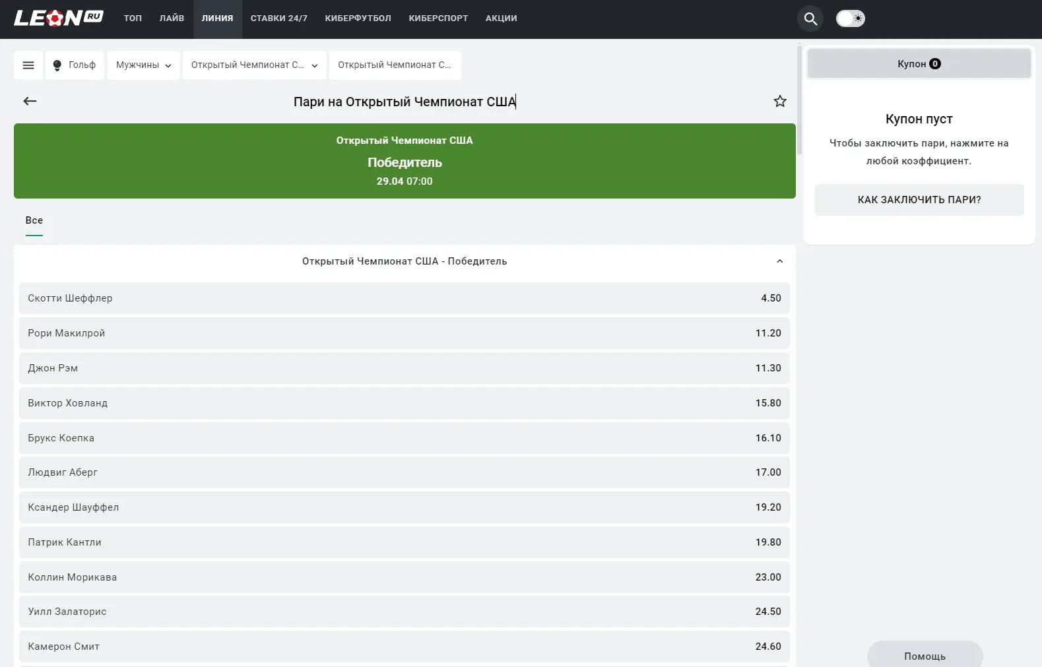Open the Помощь help button

[925, 656]
